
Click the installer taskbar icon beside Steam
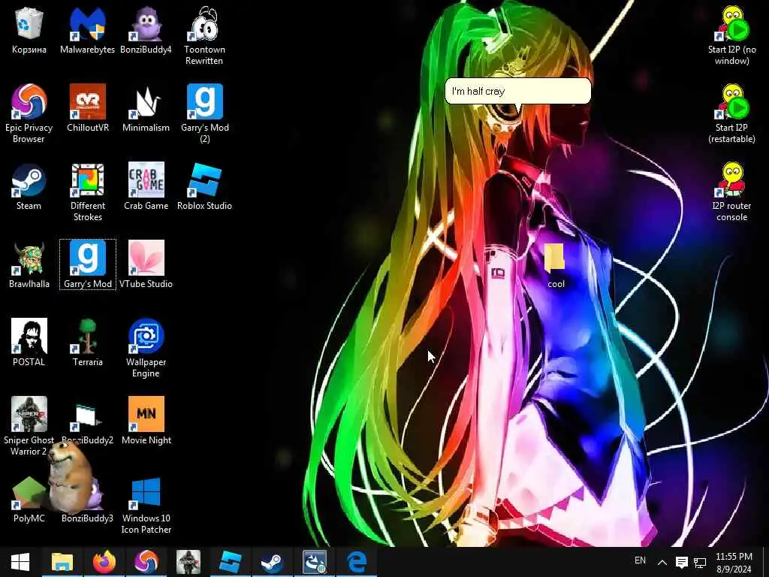(315, 562)
